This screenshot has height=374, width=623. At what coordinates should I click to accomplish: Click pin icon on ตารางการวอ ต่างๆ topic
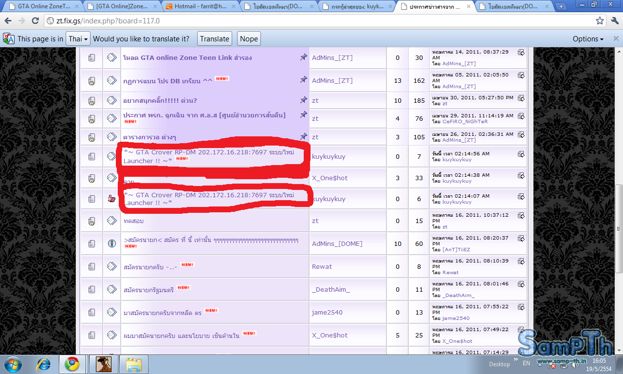click(303, 136)
